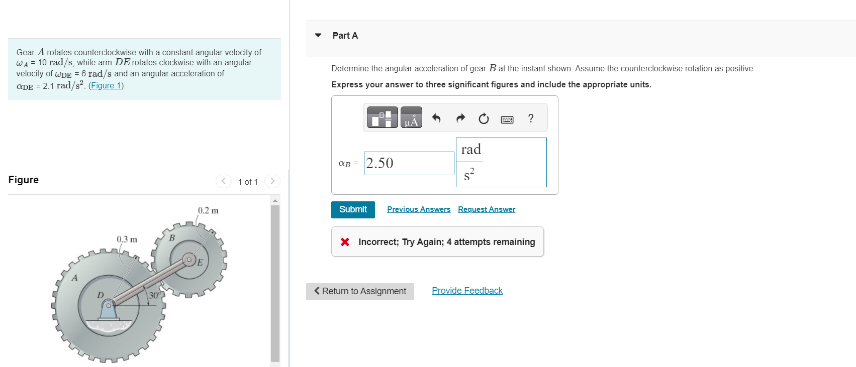Open the Greek symbols µÅ palette
The width and height of the screenshot is (856, 367).
(x=411, y=117)
